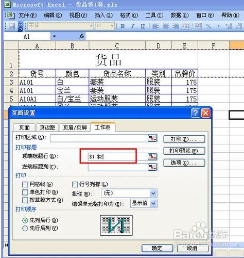Switch to the 页边距 tab

pos(47,127)
